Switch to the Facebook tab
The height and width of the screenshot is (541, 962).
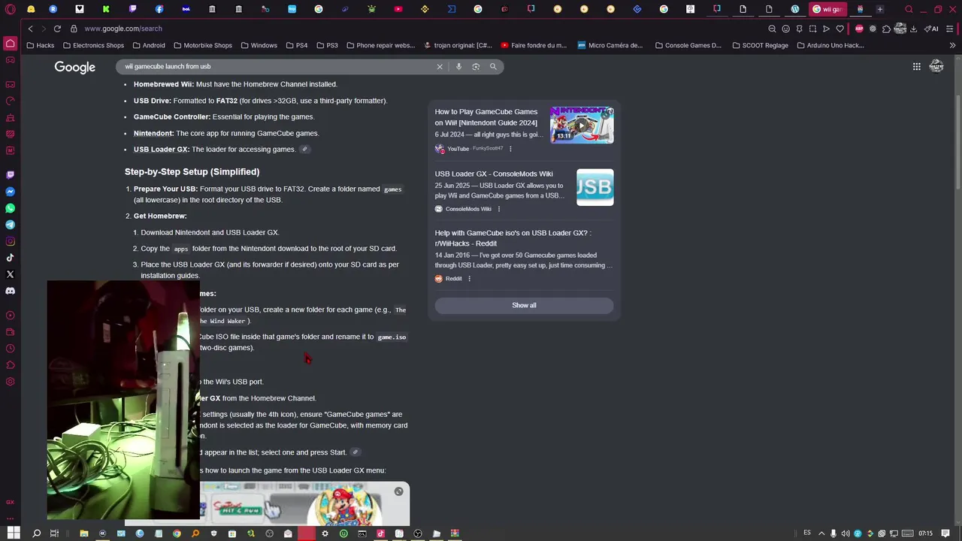coord(159,10)
